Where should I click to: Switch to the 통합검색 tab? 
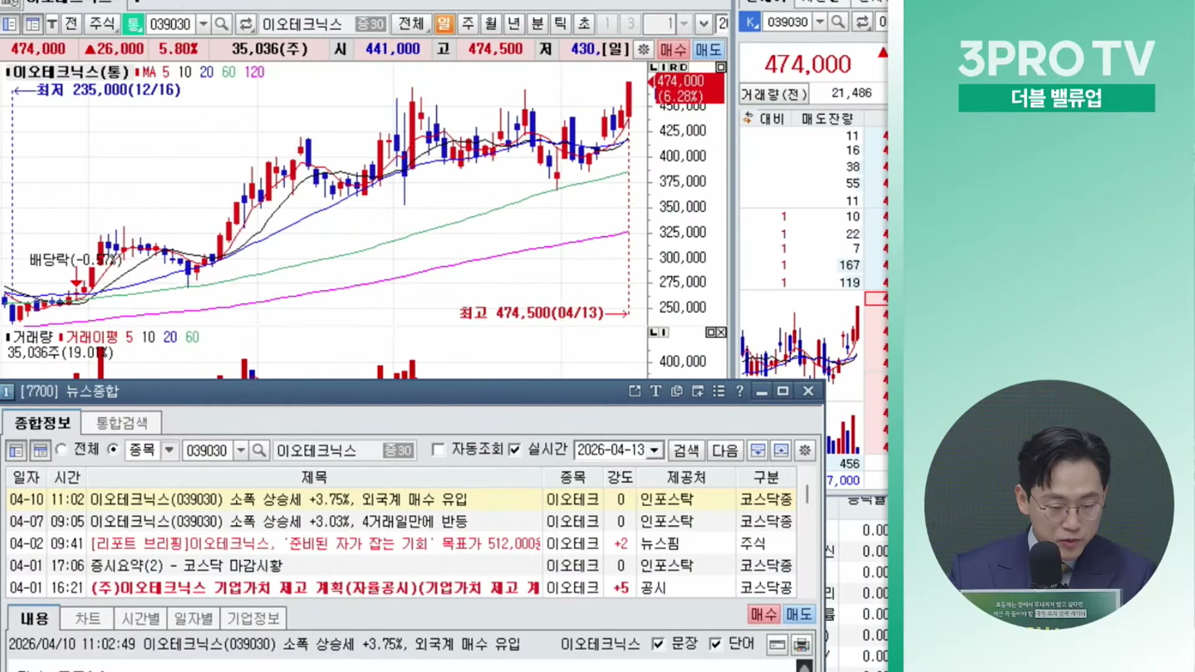(121, 423)
